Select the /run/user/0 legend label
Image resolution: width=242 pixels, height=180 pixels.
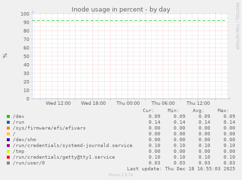point(29,163)
